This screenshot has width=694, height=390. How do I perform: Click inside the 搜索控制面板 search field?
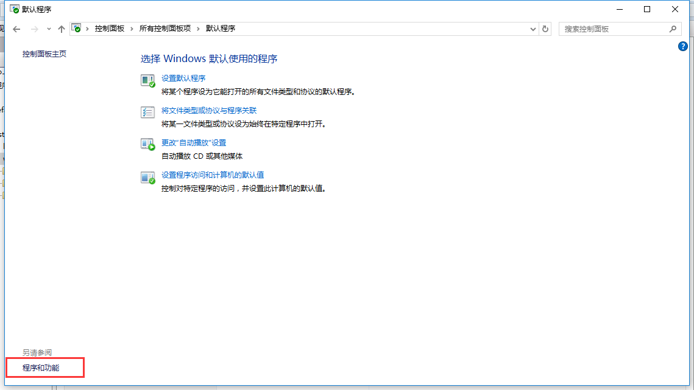(609, 29)
